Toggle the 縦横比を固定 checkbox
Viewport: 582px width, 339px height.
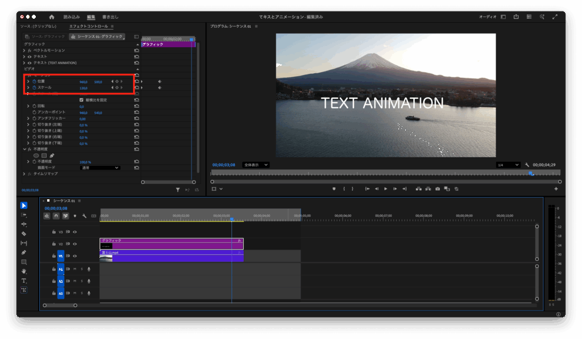point(81,100)
